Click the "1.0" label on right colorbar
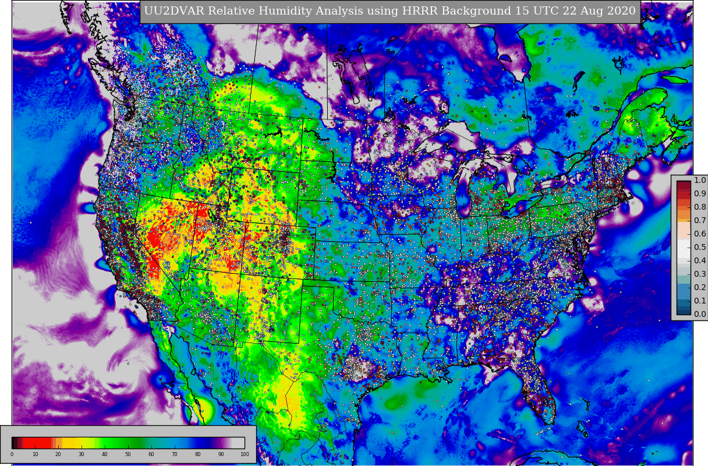708x466 pixels. 700,181
